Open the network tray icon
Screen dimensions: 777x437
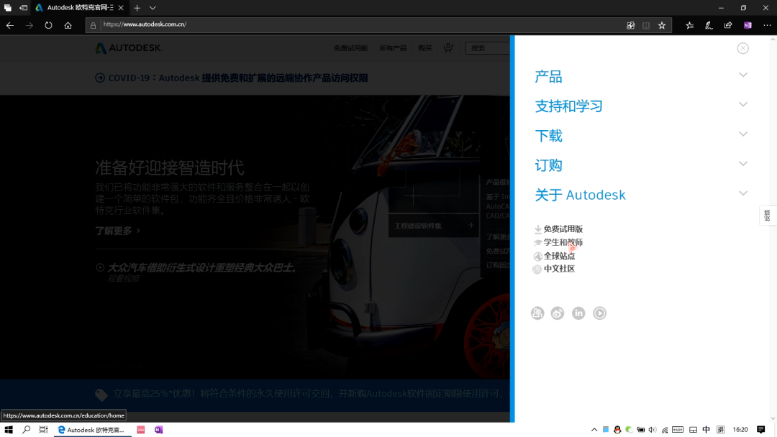(x=665, y=430)
